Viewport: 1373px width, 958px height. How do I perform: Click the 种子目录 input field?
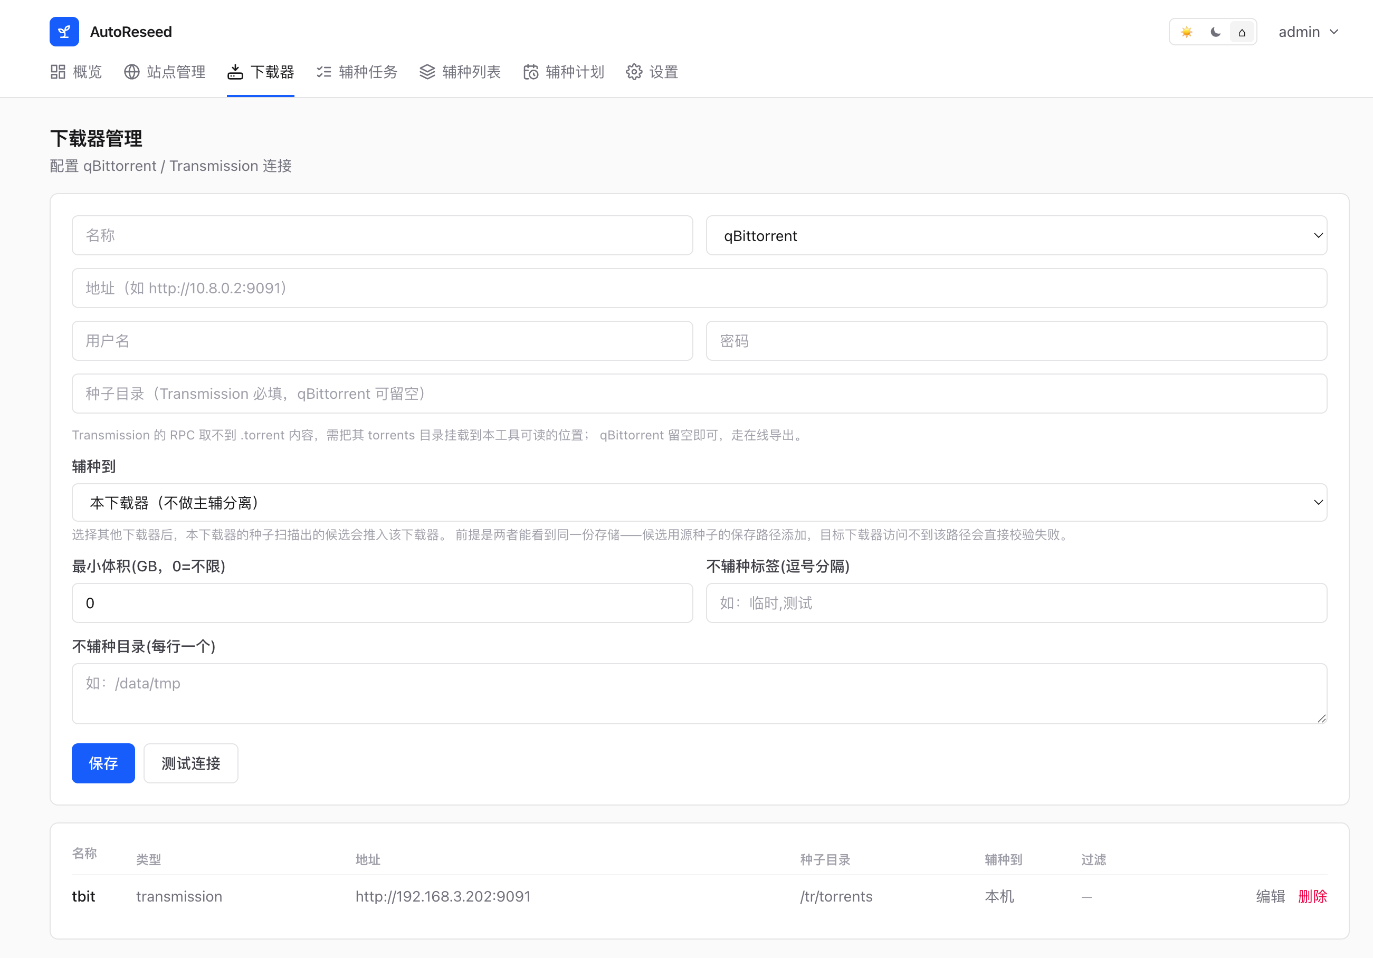tap(700, 394)
